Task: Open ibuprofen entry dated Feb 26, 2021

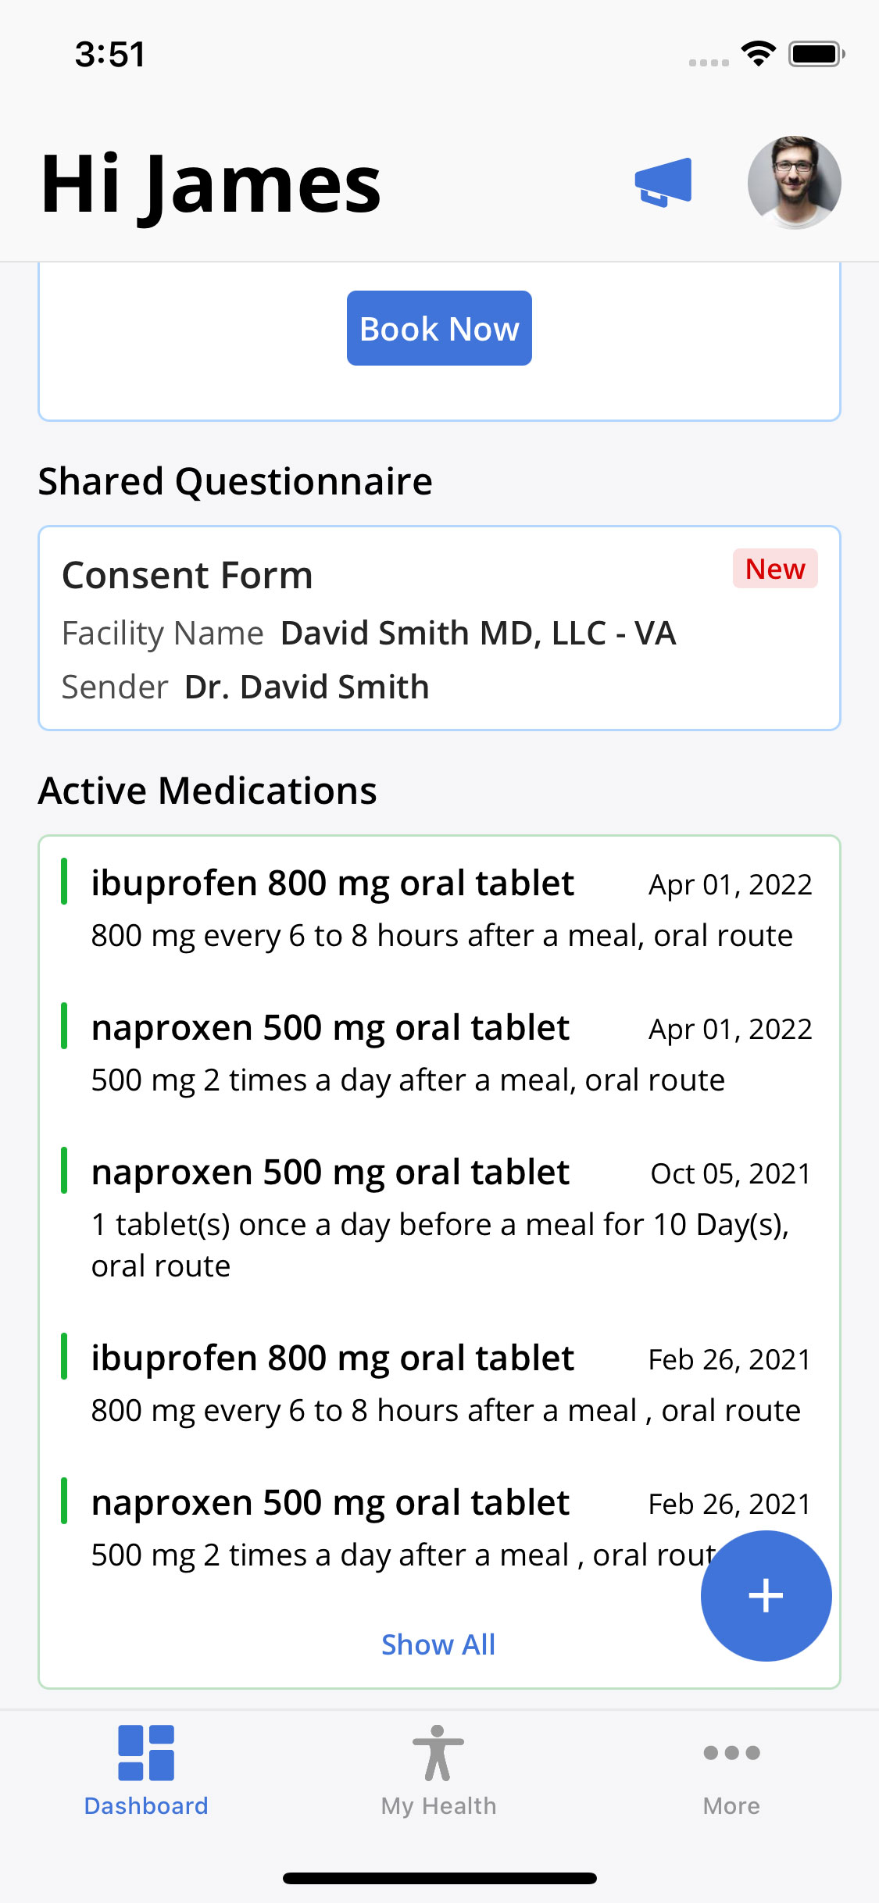Action: pyautogui.click(x=438, y=1383)
